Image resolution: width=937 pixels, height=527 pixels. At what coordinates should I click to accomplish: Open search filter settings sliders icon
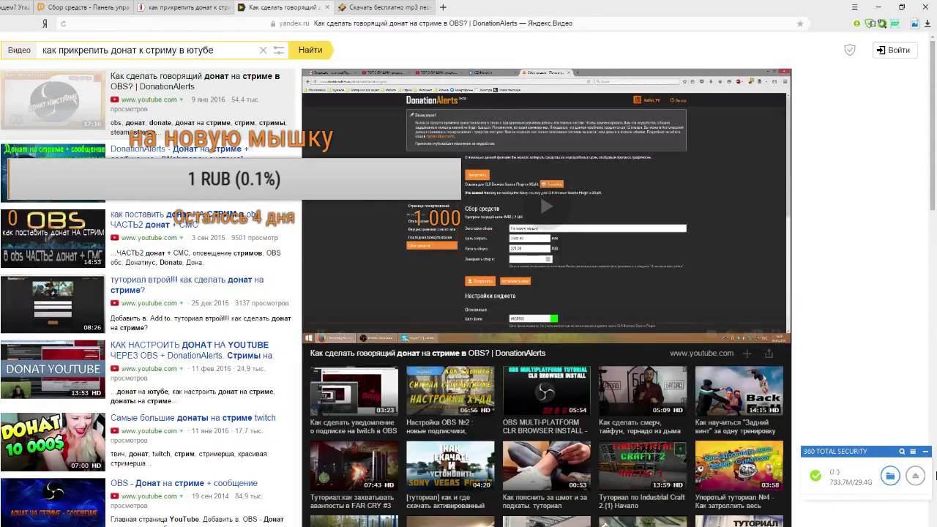(279, 50)
